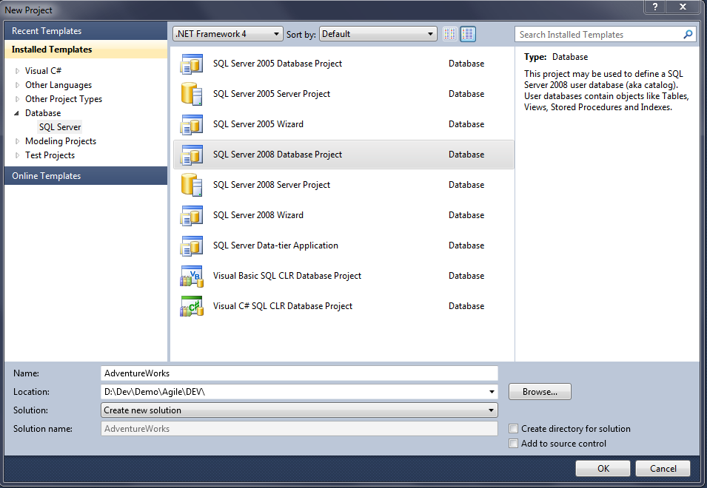Select 'SQL Server 2008 Server Project' text
The width and height of the screenshot is (707, 488).
[272, 185]
